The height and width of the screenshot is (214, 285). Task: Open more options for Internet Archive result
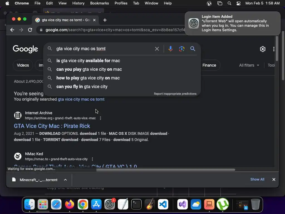[100, 118]
